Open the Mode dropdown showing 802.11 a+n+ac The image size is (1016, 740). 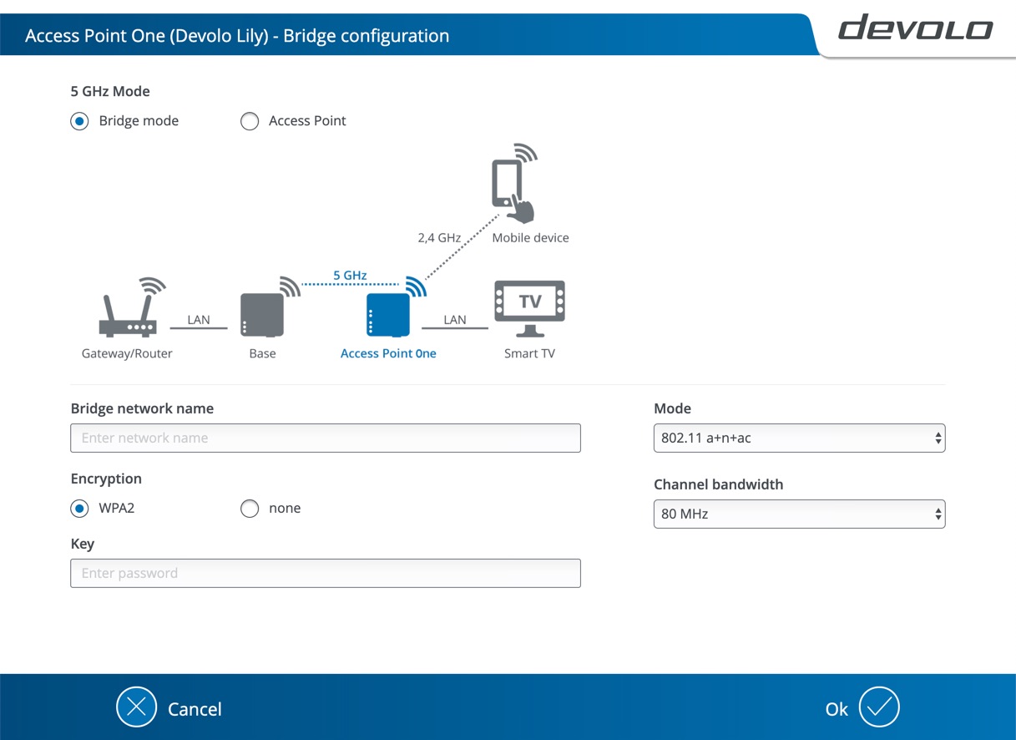798,438
